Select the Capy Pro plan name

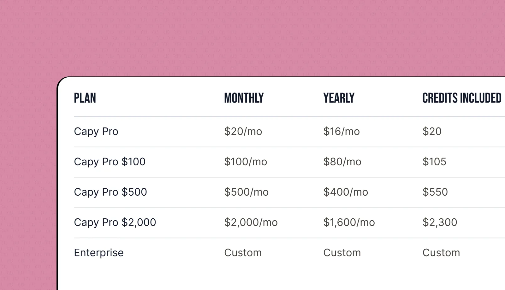pyautogui.click(x=96, y=132)
